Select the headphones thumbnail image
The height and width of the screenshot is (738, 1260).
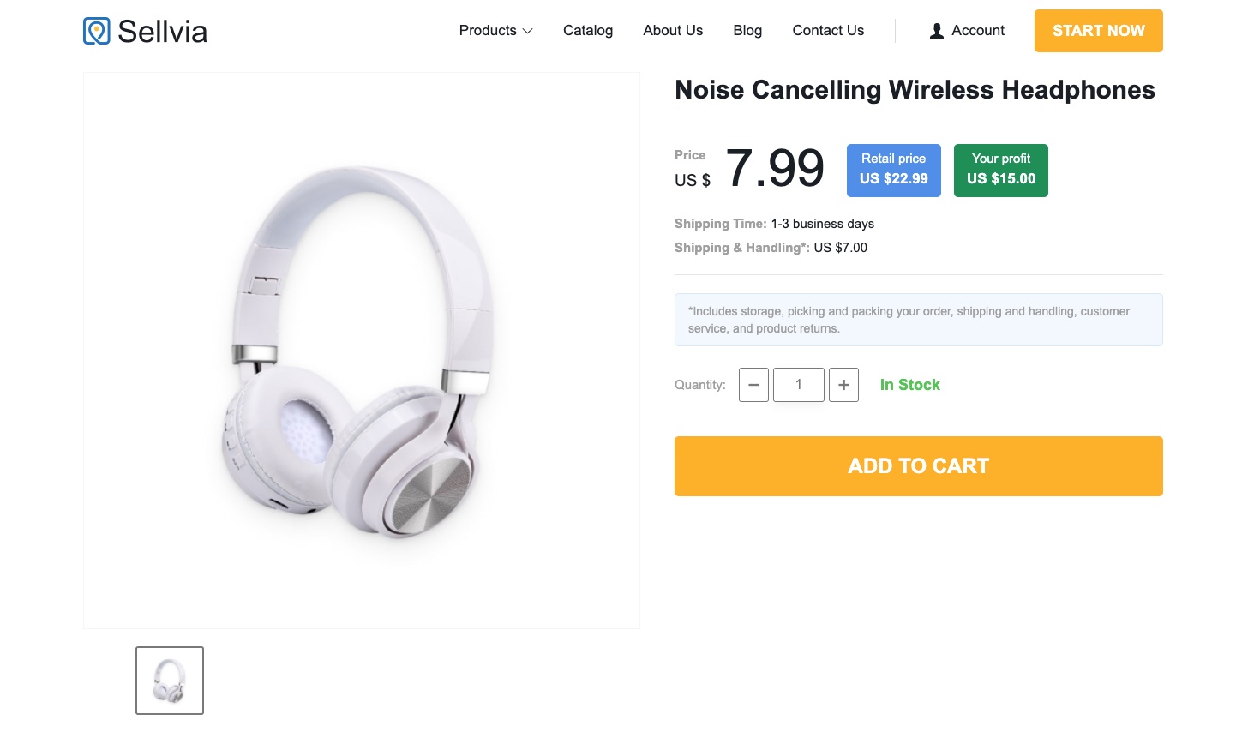[170, 681]
